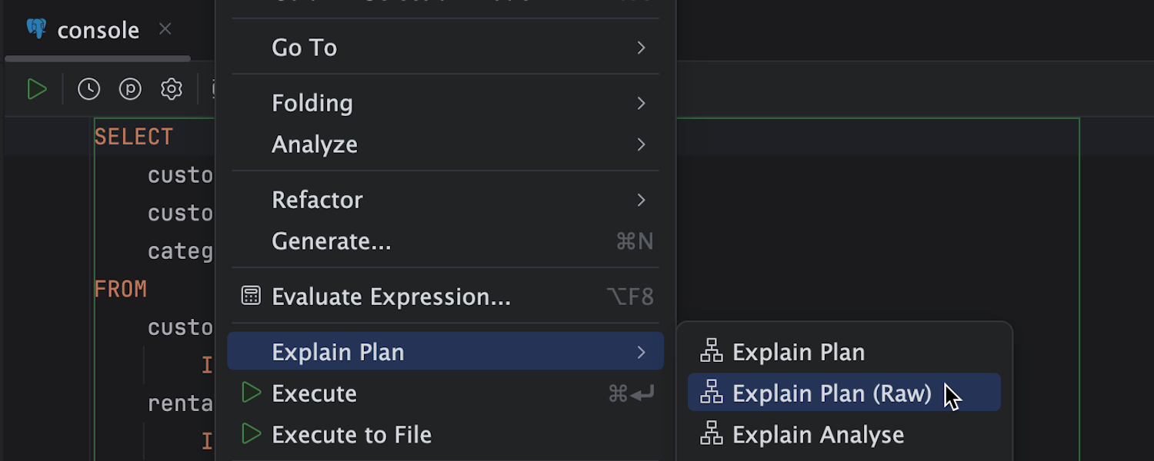
Task: Click the plan diagram icon beside Explain Analyse
Action: coord(712,434)
